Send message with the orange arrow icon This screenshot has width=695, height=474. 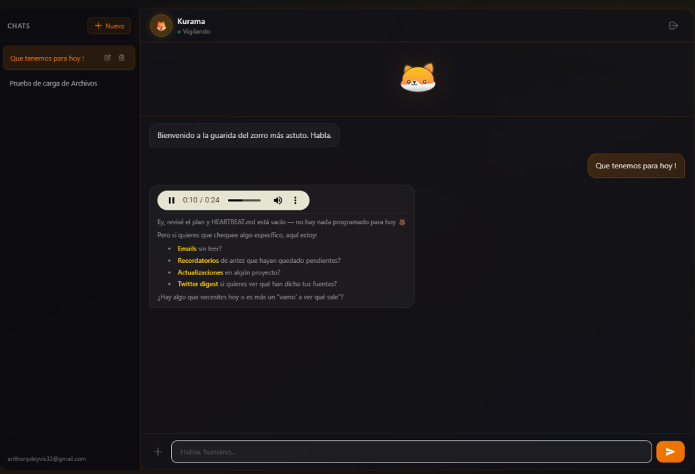[x=670, y=451]
